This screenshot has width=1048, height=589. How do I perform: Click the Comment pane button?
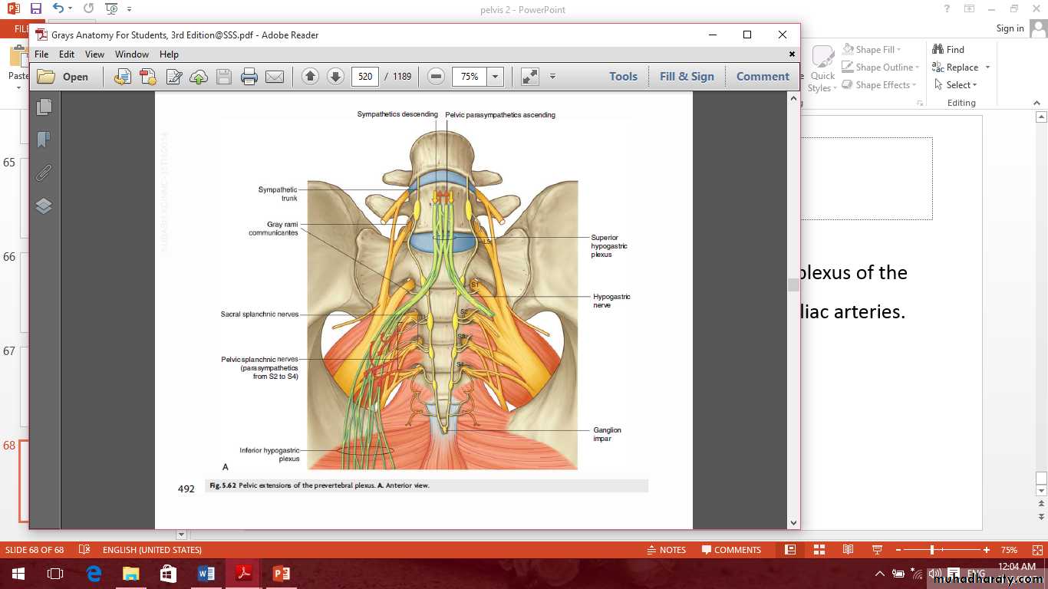pos(762,77)
